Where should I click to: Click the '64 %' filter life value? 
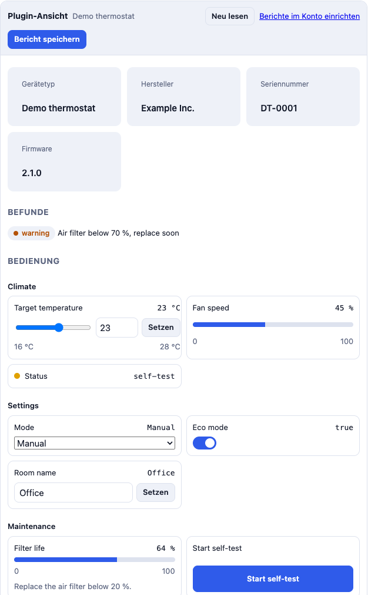pyautogui.click(x=166, y=548)
